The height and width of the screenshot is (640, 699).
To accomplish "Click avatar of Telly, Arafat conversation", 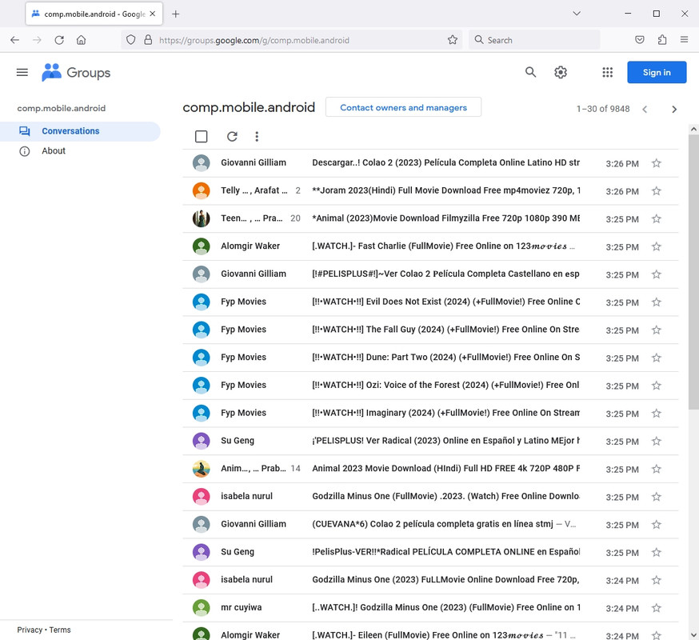I will point(201,190).
